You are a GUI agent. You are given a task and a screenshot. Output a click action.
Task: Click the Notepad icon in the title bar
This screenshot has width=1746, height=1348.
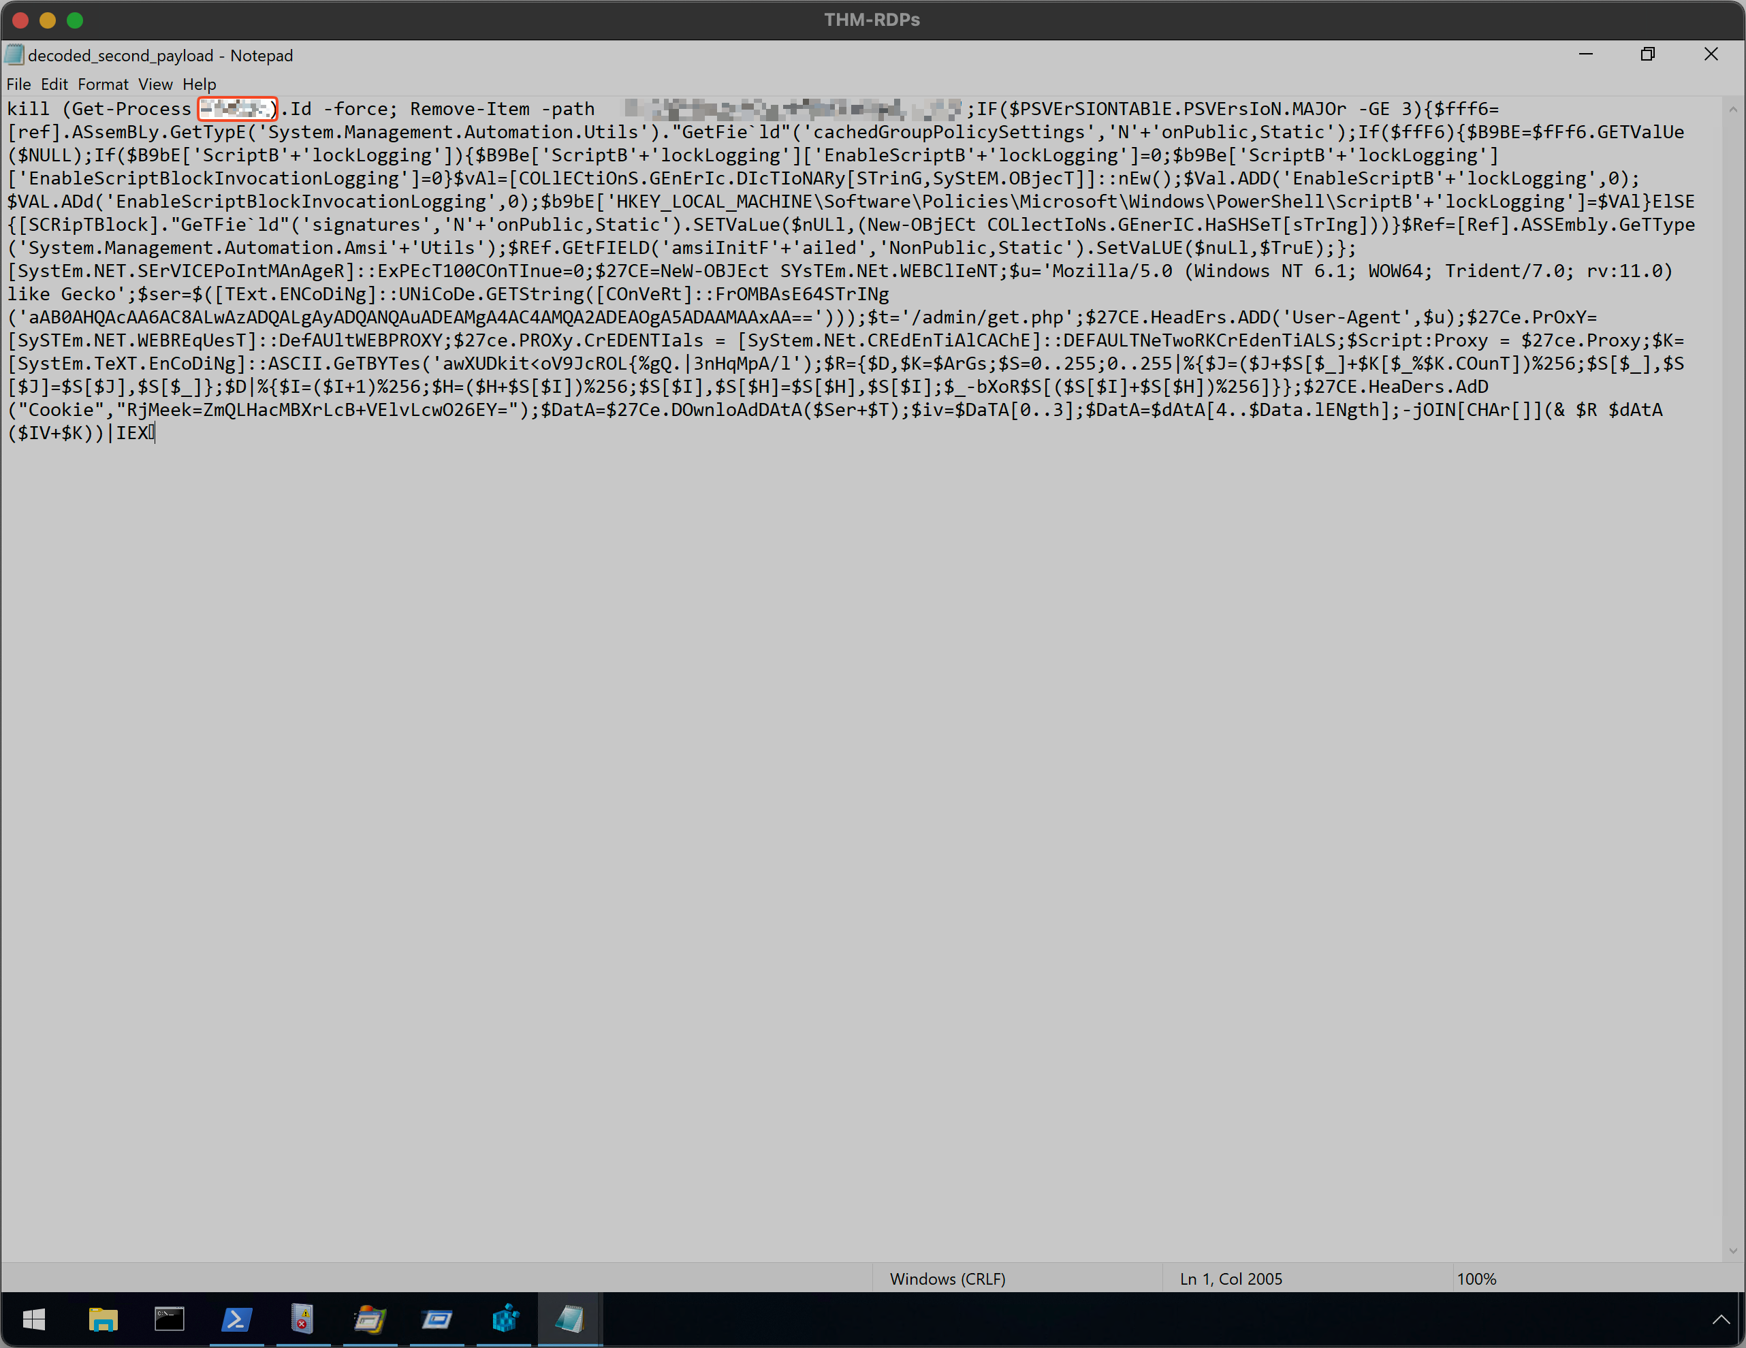pos(14,55)
